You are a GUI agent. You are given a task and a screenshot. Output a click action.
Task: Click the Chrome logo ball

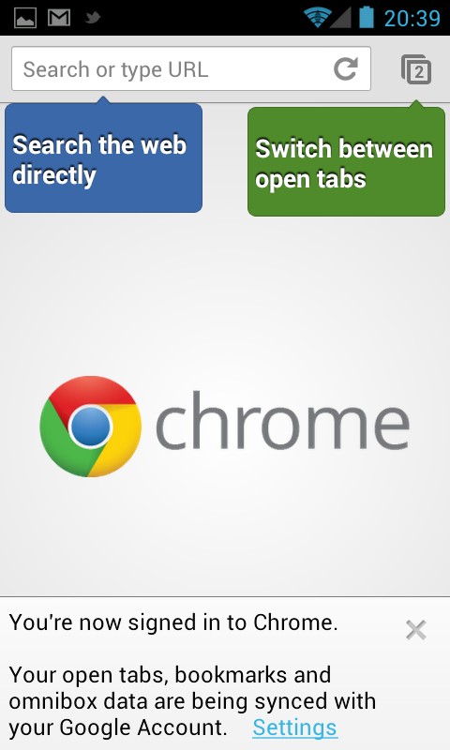pos(90,427)
